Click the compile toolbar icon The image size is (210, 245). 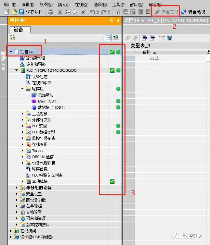point(117,12)
